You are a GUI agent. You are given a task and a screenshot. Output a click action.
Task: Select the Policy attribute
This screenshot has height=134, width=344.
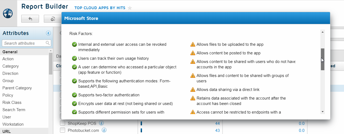(x=8, y=95)
